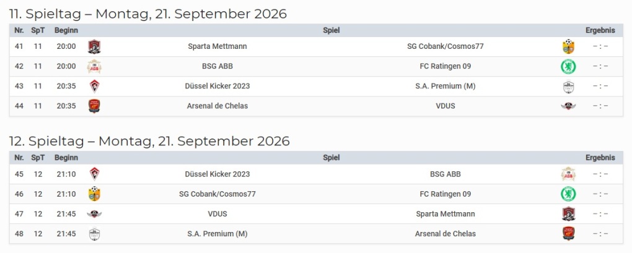Click BSG ABB logo in match 42

[94, 66]
